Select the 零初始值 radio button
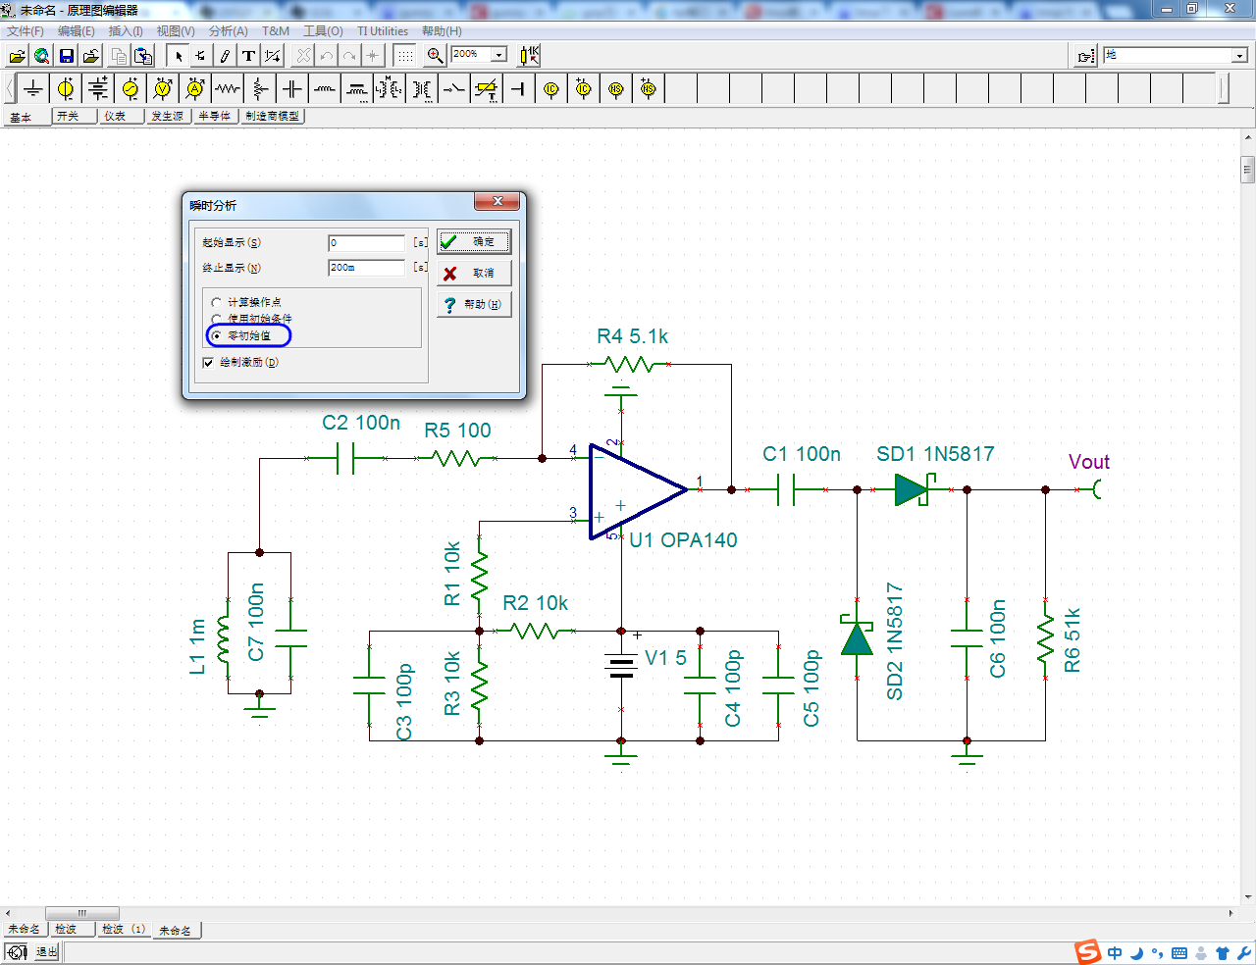Image resolution: width=1256 pixels, height=965 pixels. tap(217, 335)
